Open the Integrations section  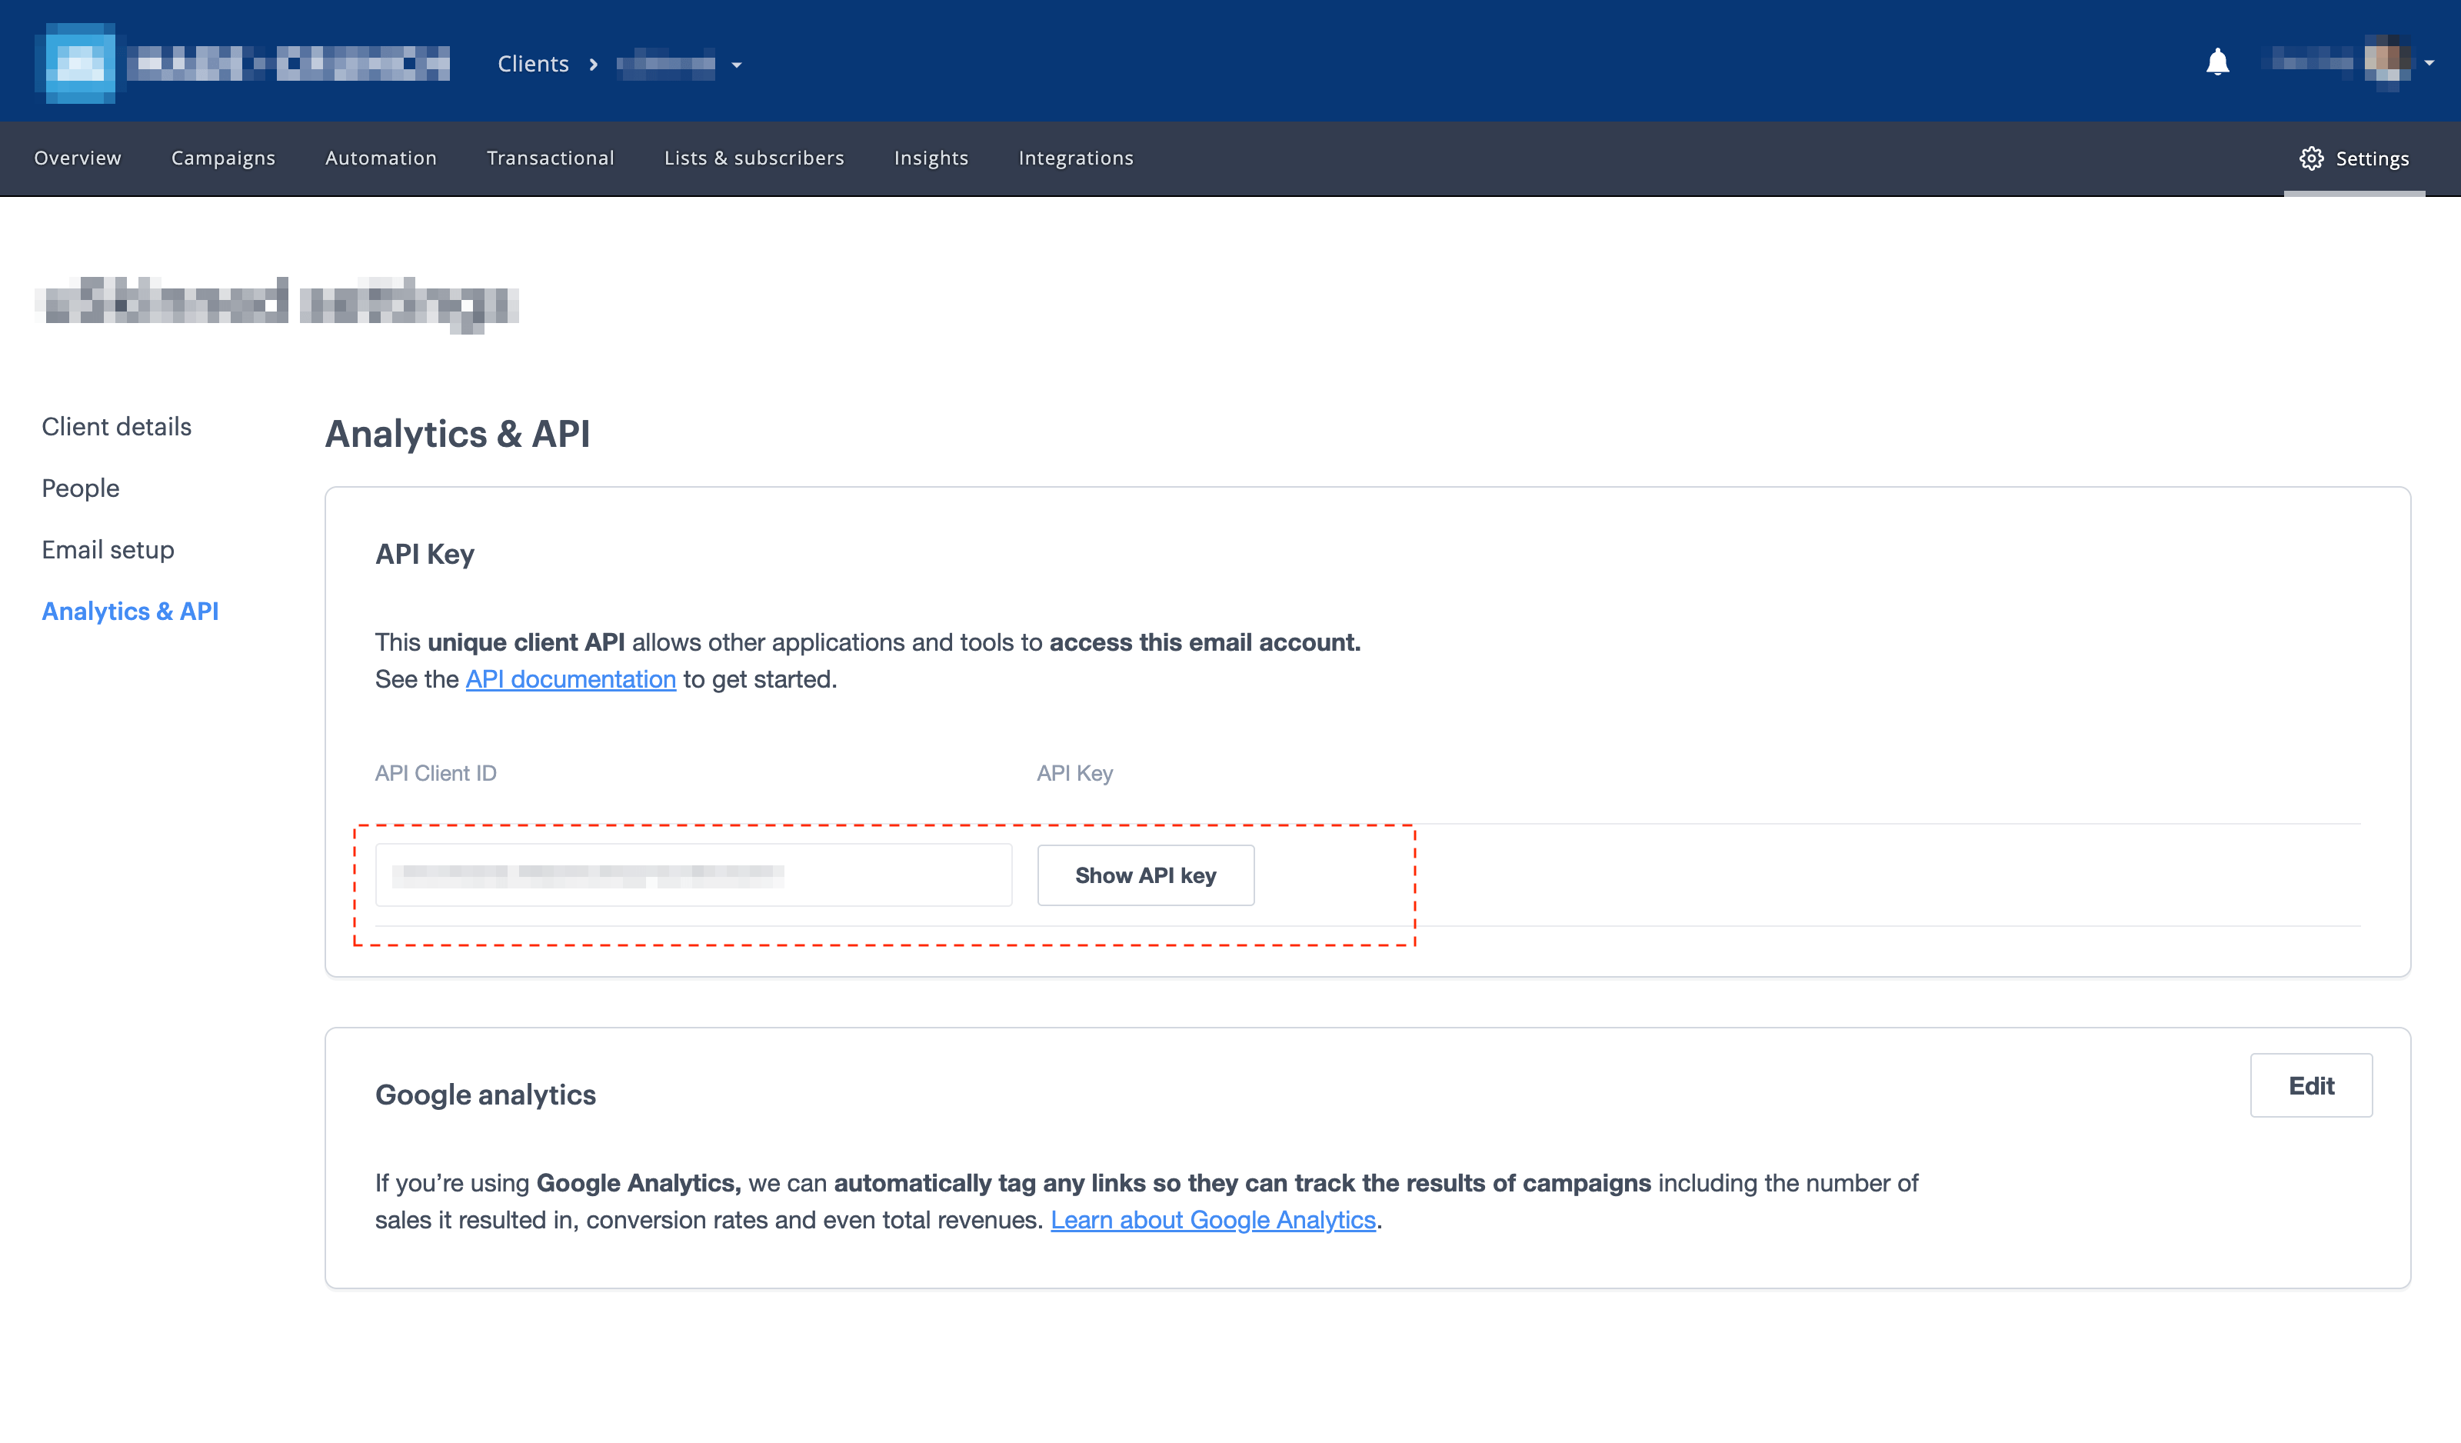pyautogui.click(x=1075, y=158)
